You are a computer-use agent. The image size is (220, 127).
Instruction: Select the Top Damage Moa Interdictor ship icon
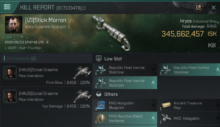[82, 96]
